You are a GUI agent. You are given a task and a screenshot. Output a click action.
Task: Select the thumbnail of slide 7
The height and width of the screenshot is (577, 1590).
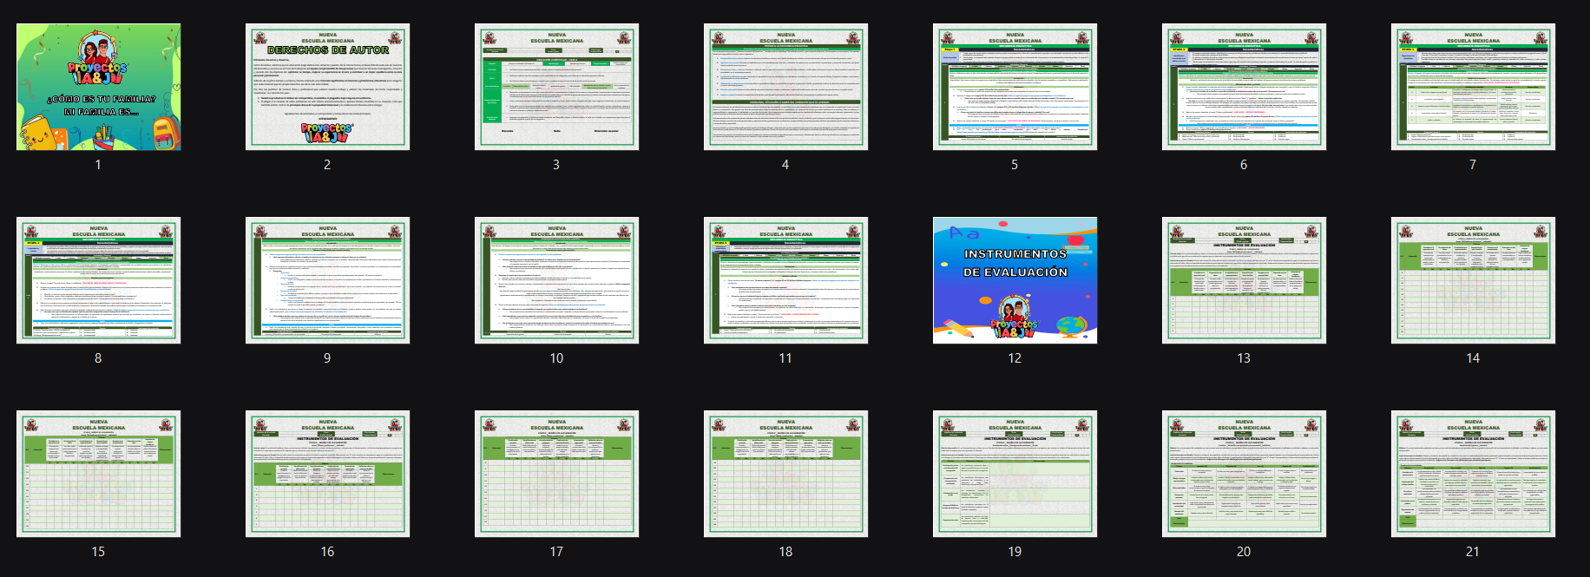1473,87
